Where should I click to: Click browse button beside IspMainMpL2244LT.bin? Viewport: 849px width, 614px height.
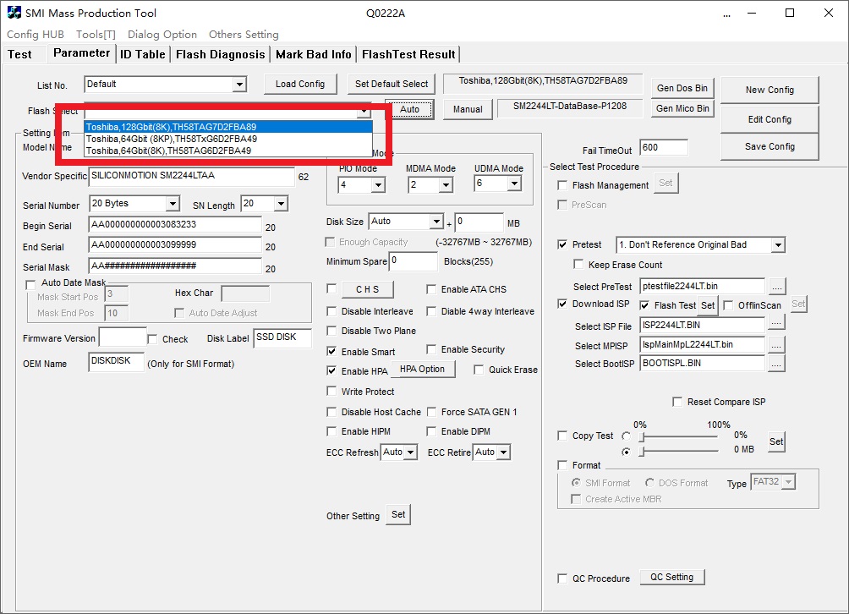[777, 344]
